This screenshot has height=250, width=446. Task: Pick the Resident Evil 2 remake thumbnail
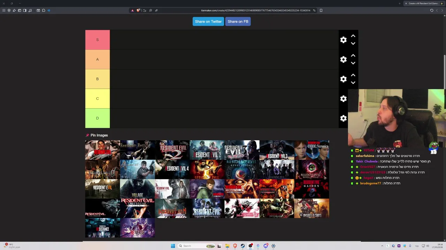tap(207, 150)
